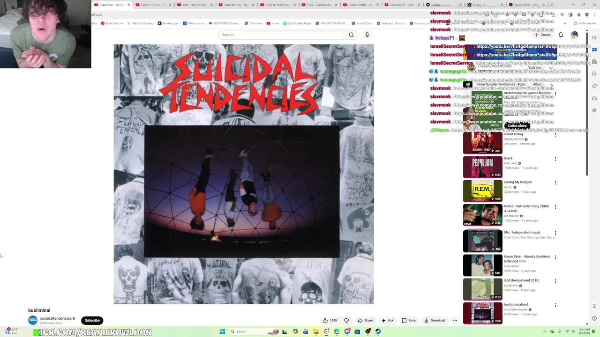Play Sweet Honey by Slightly Stoopid thumbnail
The image size is (600, 337).
tap(482, 143)
